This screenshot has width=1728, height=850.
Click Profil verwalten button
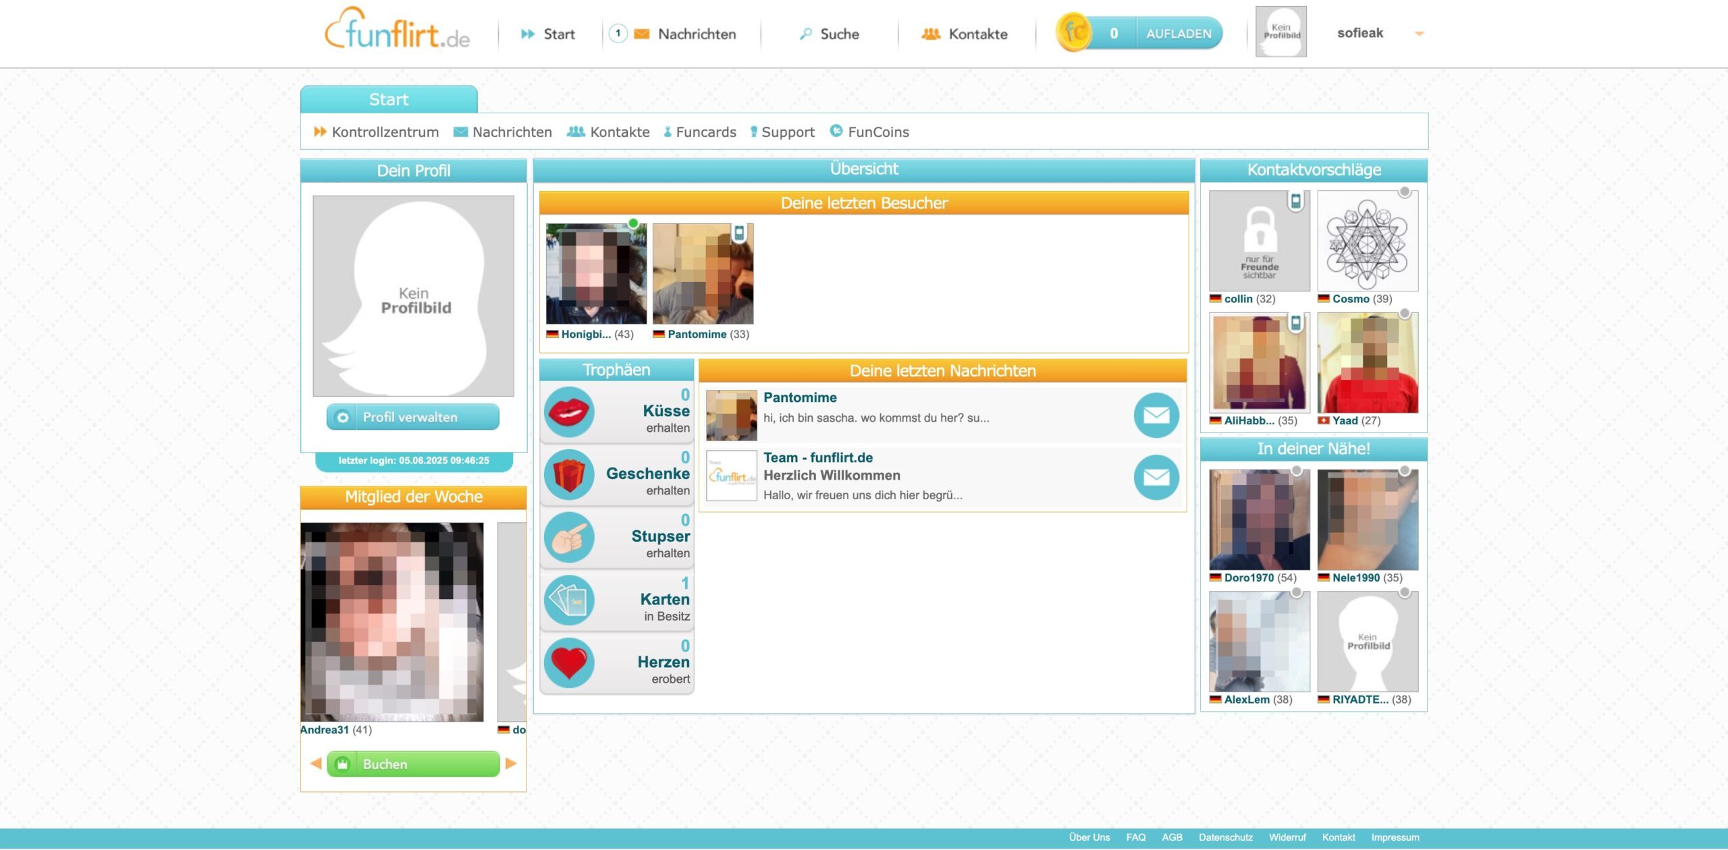coord(413,417)
